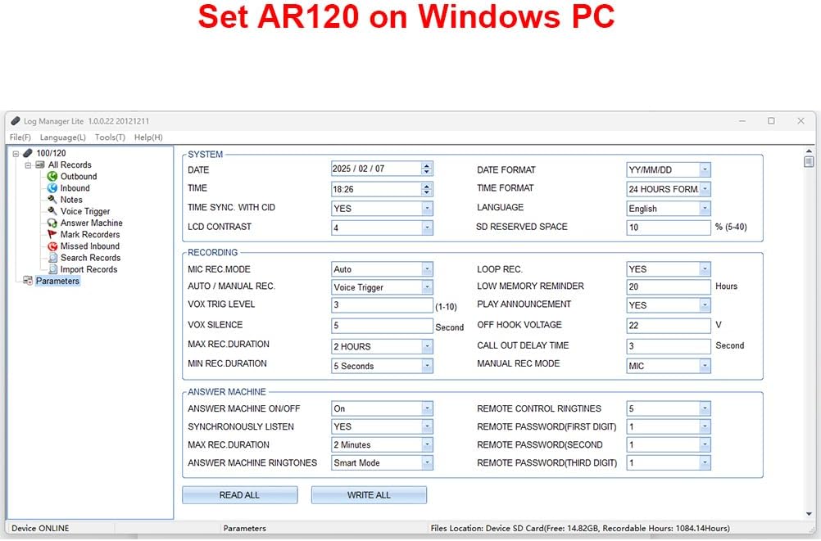Open the Tools(T) menu
This screenshot has width=821, height=541.
click(x=110, y=138)
